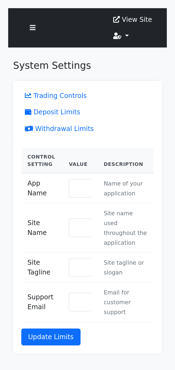Click the Withdrawal Limits money icon
The image size is (175, 370).
point(29,129)
